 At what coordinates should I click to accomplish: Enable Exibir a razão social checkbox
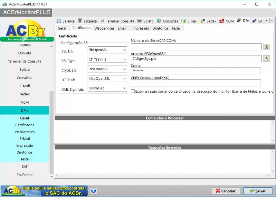133,91
